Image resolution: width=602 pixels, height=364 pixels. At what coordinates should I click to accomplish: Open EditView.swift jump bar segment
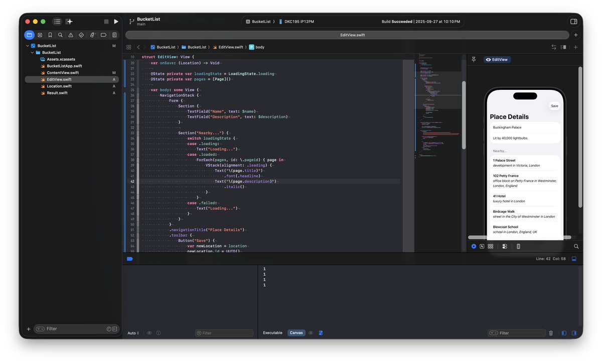coord(227,47)
